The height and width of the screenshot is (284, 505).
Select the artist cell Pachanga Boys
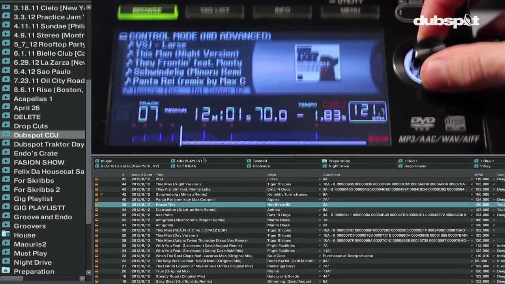click(281, 266)
